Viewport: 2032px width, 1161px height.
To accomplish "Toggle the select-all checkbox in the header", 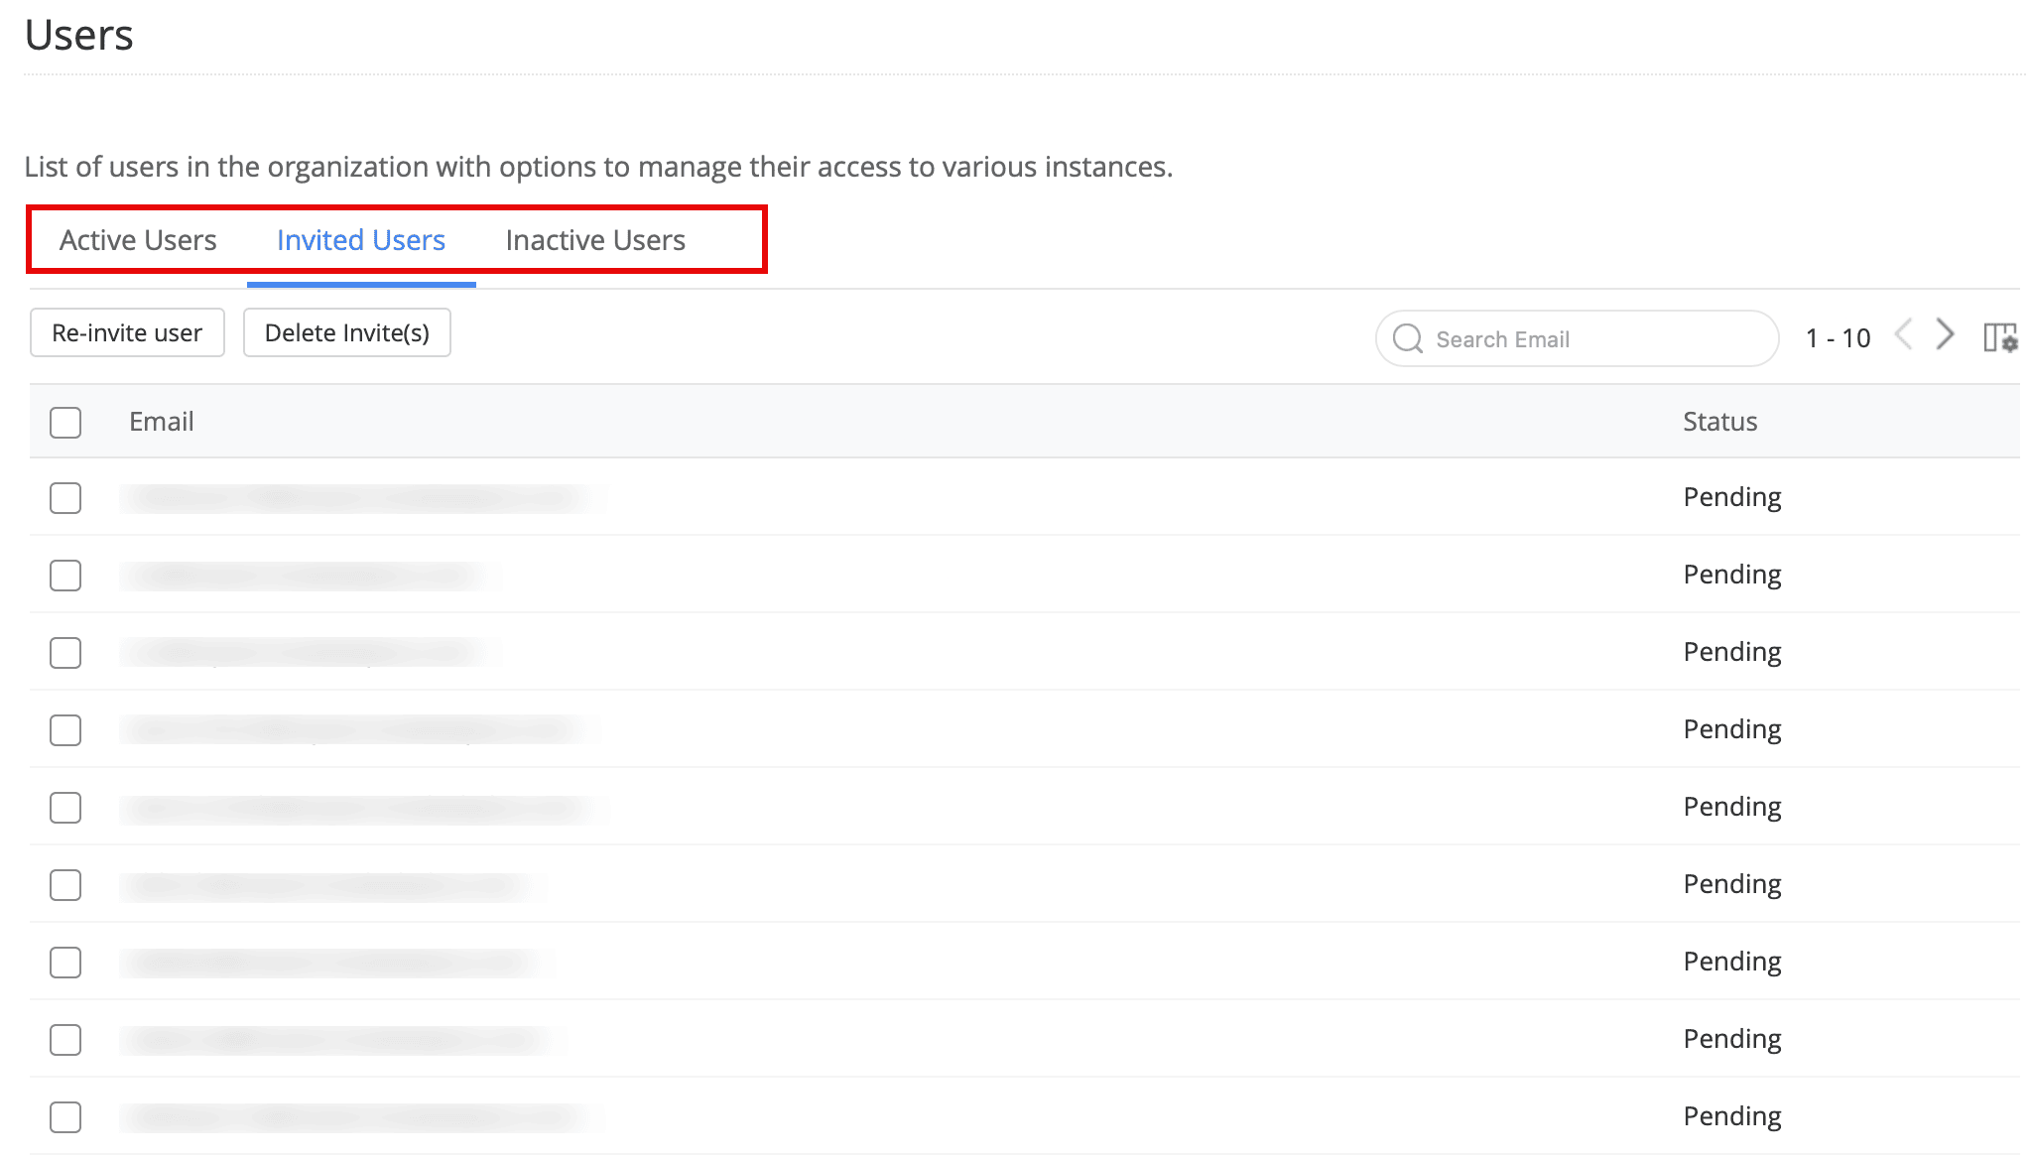I will pos(65,423).
